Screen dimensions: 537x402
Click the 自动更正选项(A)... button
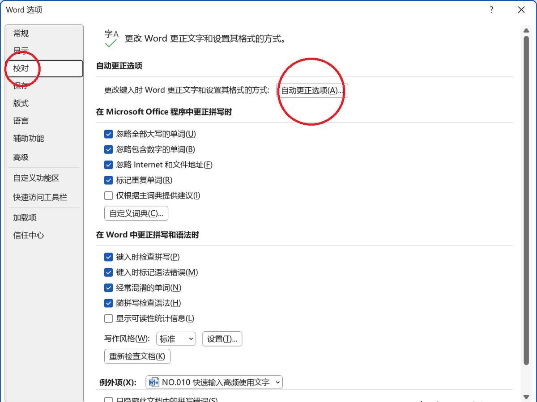click(312, 90)
